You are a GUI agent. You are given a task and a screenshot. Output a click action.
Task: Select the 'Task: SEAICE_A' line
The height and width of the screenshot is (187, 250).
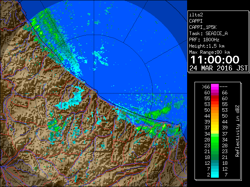click(208, 34)
